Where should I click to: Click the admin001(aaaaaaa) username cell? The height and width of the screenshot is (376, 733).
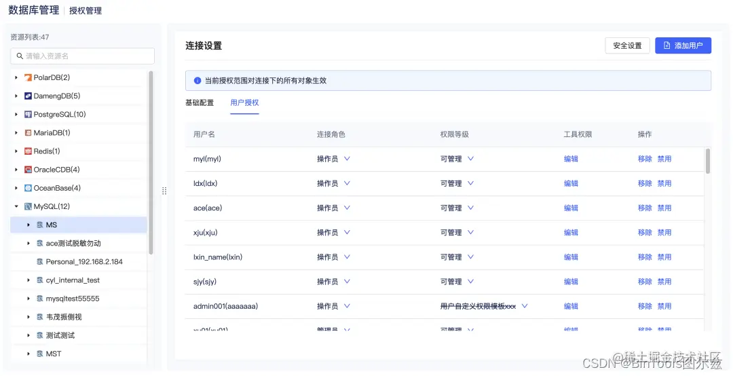pyautogui.click(x=226, y=306)
